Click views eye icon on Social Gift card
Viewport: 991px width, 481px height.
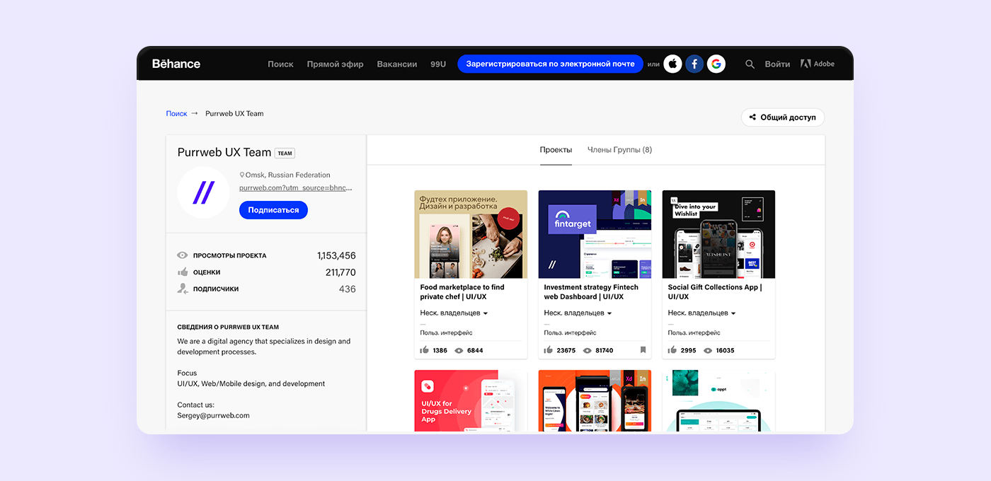[x=708, y=350]
